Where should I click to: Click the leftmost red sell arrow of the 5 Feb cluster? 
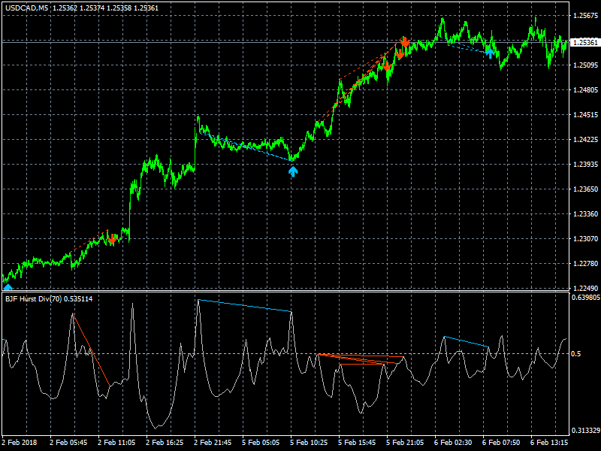(387, 65)
